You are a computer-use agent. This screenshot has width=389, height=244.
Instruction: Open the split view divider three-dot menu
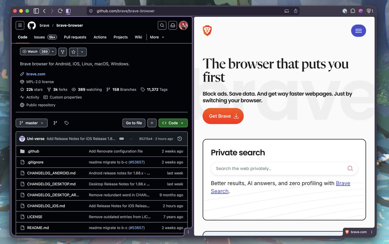pos(188,232)
